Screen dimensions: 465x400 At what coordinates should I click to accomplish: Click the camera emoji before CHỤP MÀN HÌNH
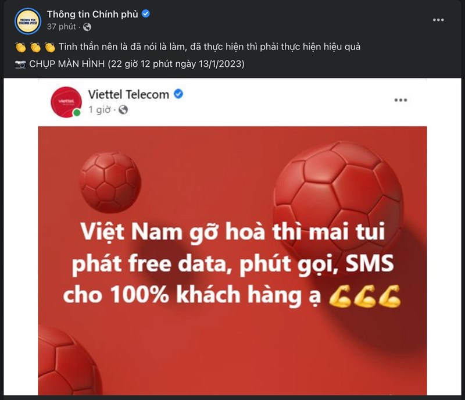tap(20, 64)
